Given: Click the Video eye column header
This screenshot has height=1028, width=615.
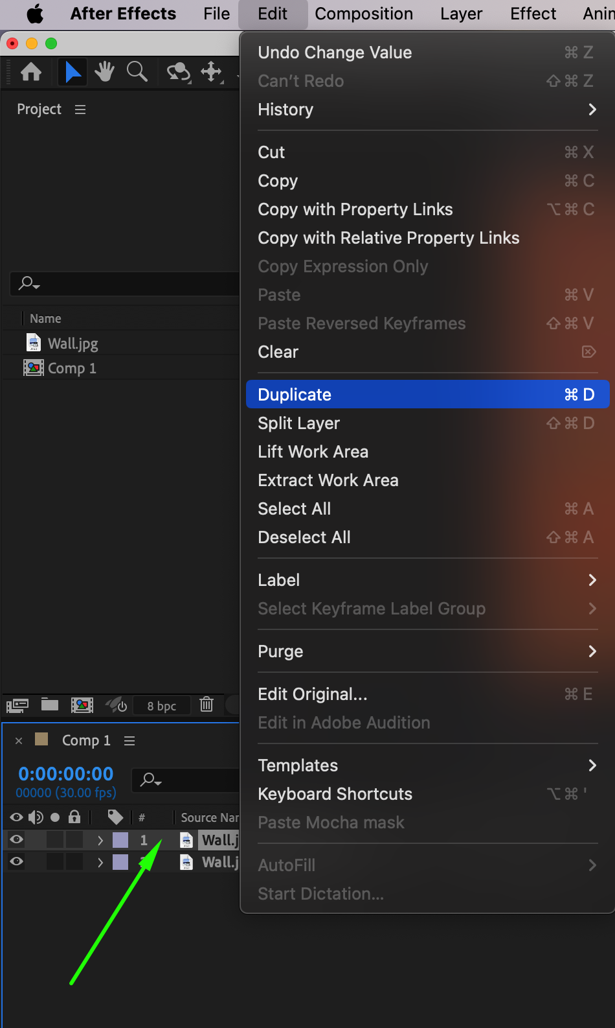Looking at the screenshot, I should point(16,817).
